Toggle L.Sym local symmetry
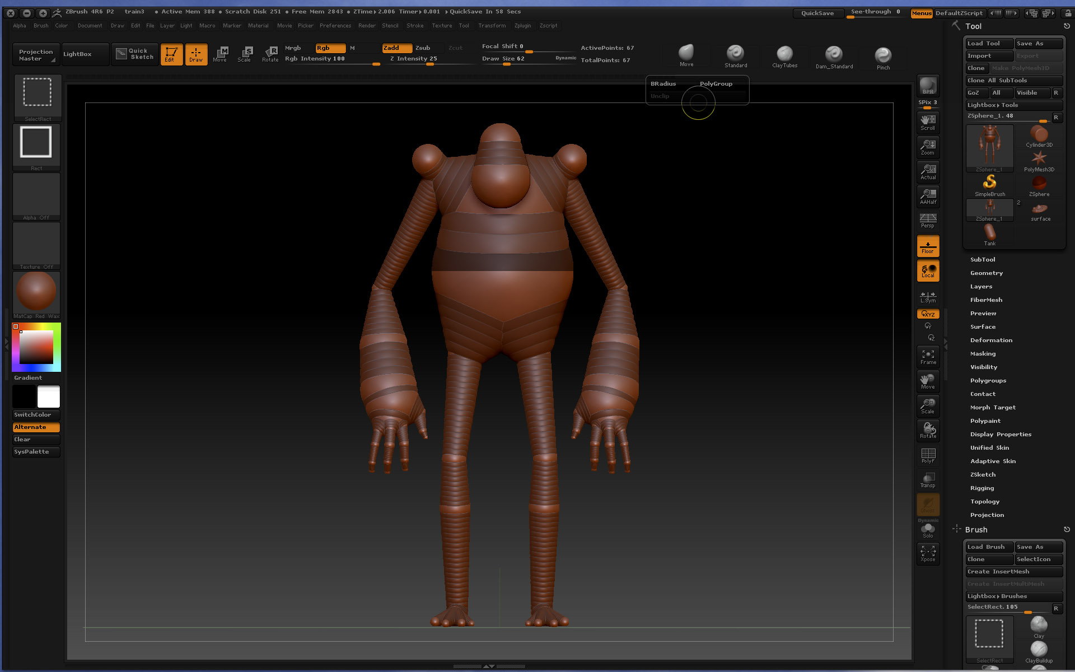This screenshot has height=672, width=1075. click(x=928, y=297)
